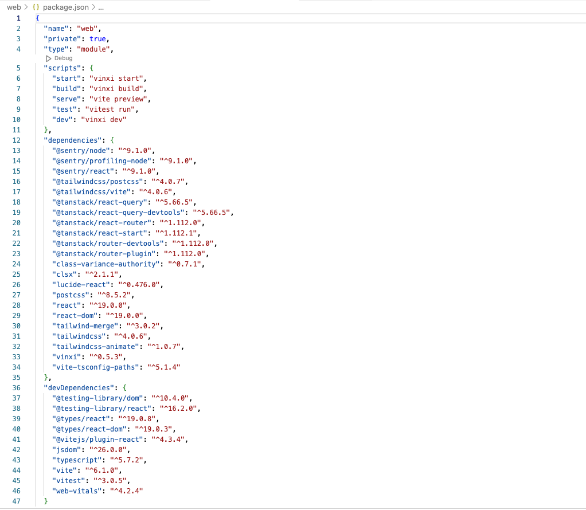Screen dimensions: 586x510
Task: Click the "@types/react-dom" package name
Action: coord(89,429)
